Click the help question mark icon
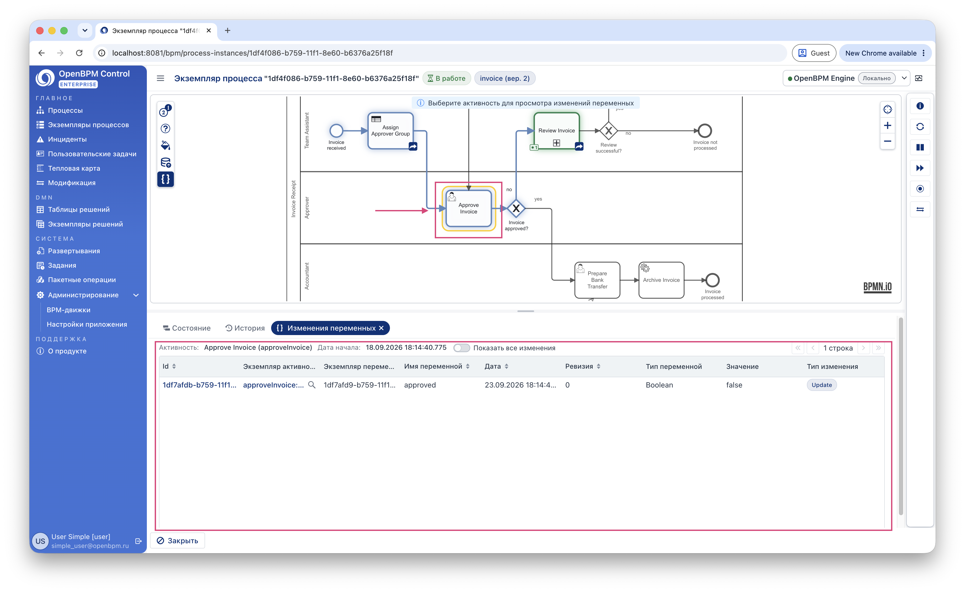This screenshot has height=592, width=965. (165, 128)
